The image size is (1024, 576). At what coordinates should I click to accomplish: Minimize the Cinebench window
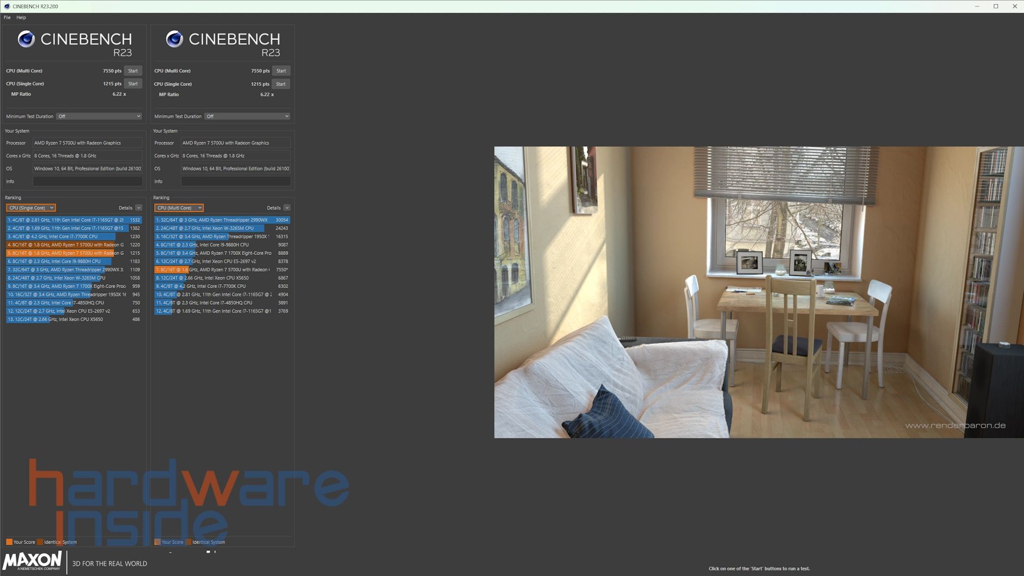[x=977, y=6]
